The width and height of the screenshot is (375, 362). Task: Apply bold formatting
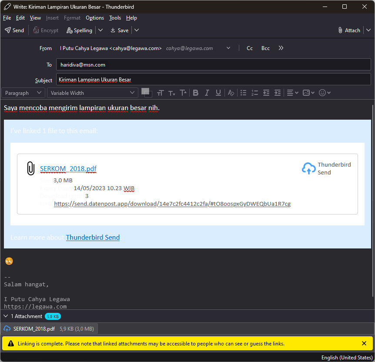[x=196, y=93]
